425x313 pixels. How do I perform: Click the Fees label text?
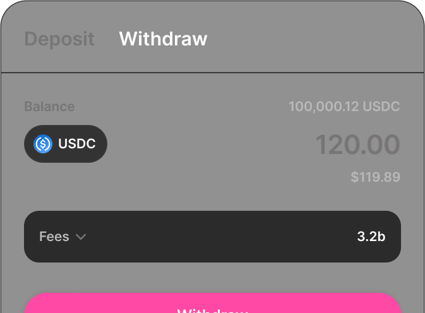click(x=54, y=237)
